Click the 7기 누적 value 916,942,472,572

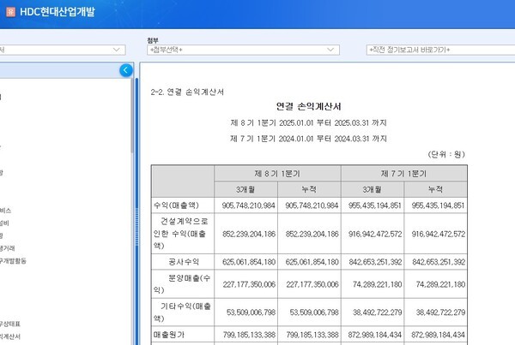438,234
